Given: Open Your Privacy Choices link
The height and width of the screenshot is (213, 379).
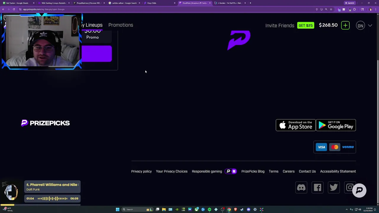Looking at the screenshot, I should [x=172, y=171].
